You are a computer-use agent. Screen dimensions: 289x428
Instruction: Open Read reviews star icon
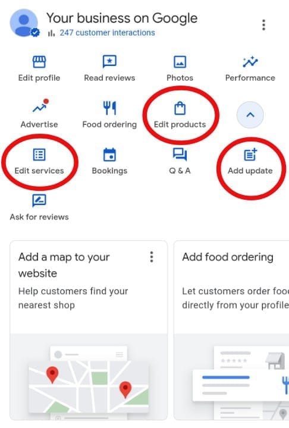[x=109, y=61]
